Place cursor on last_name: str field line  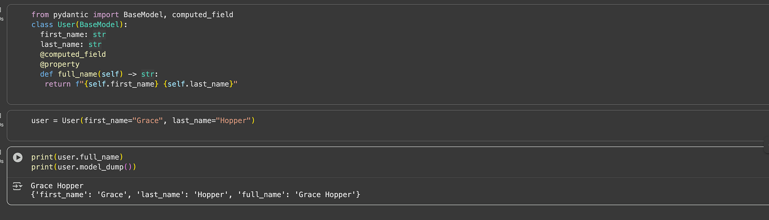(71, 45)
